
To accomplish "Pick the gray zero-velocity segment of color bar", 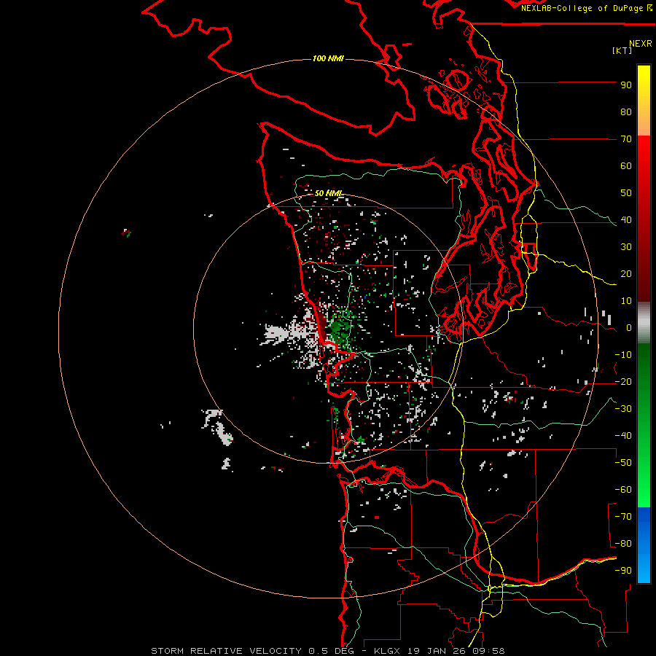I will [x=644, y=323].
